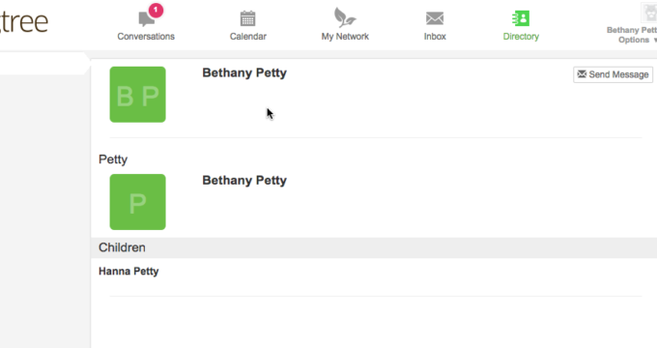Click the red notification badge on Conversations
Screen dimensions: 657x348
(156, 10)
